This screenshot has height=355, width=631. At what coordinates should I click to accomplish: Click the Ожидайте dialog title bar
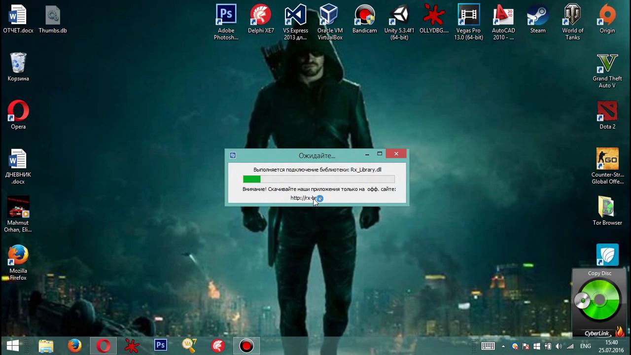316,155
